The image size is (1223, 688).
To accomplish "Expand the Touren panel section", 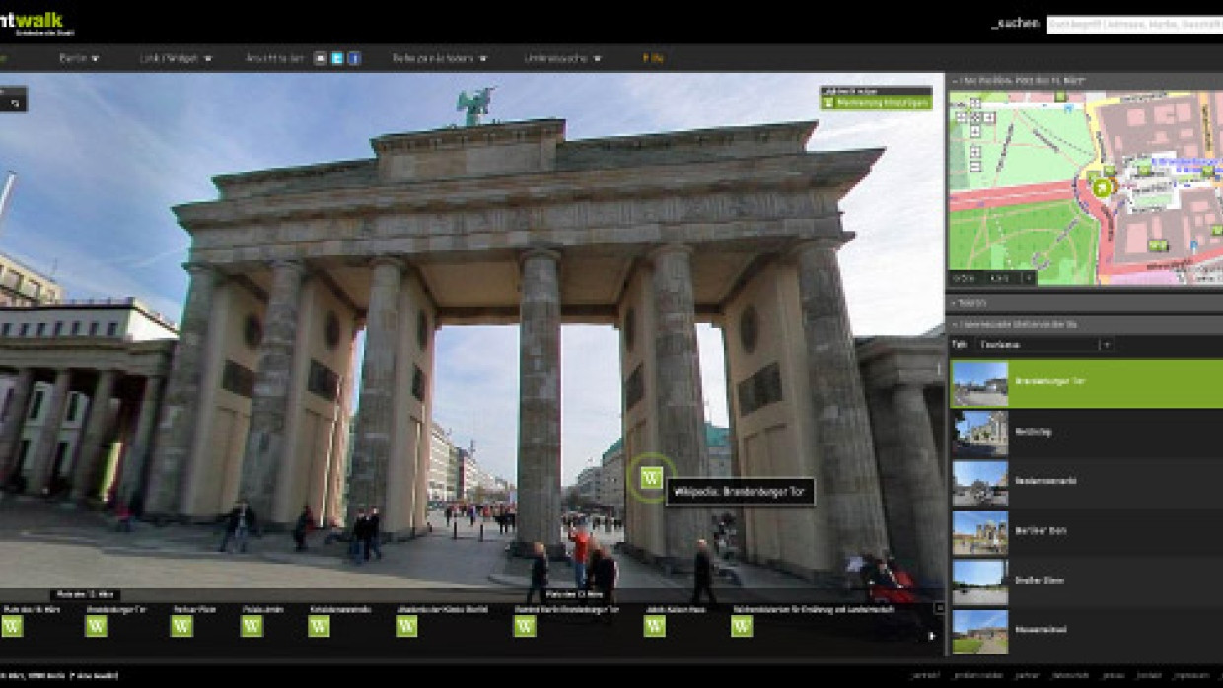I will [x=971, y=303].
